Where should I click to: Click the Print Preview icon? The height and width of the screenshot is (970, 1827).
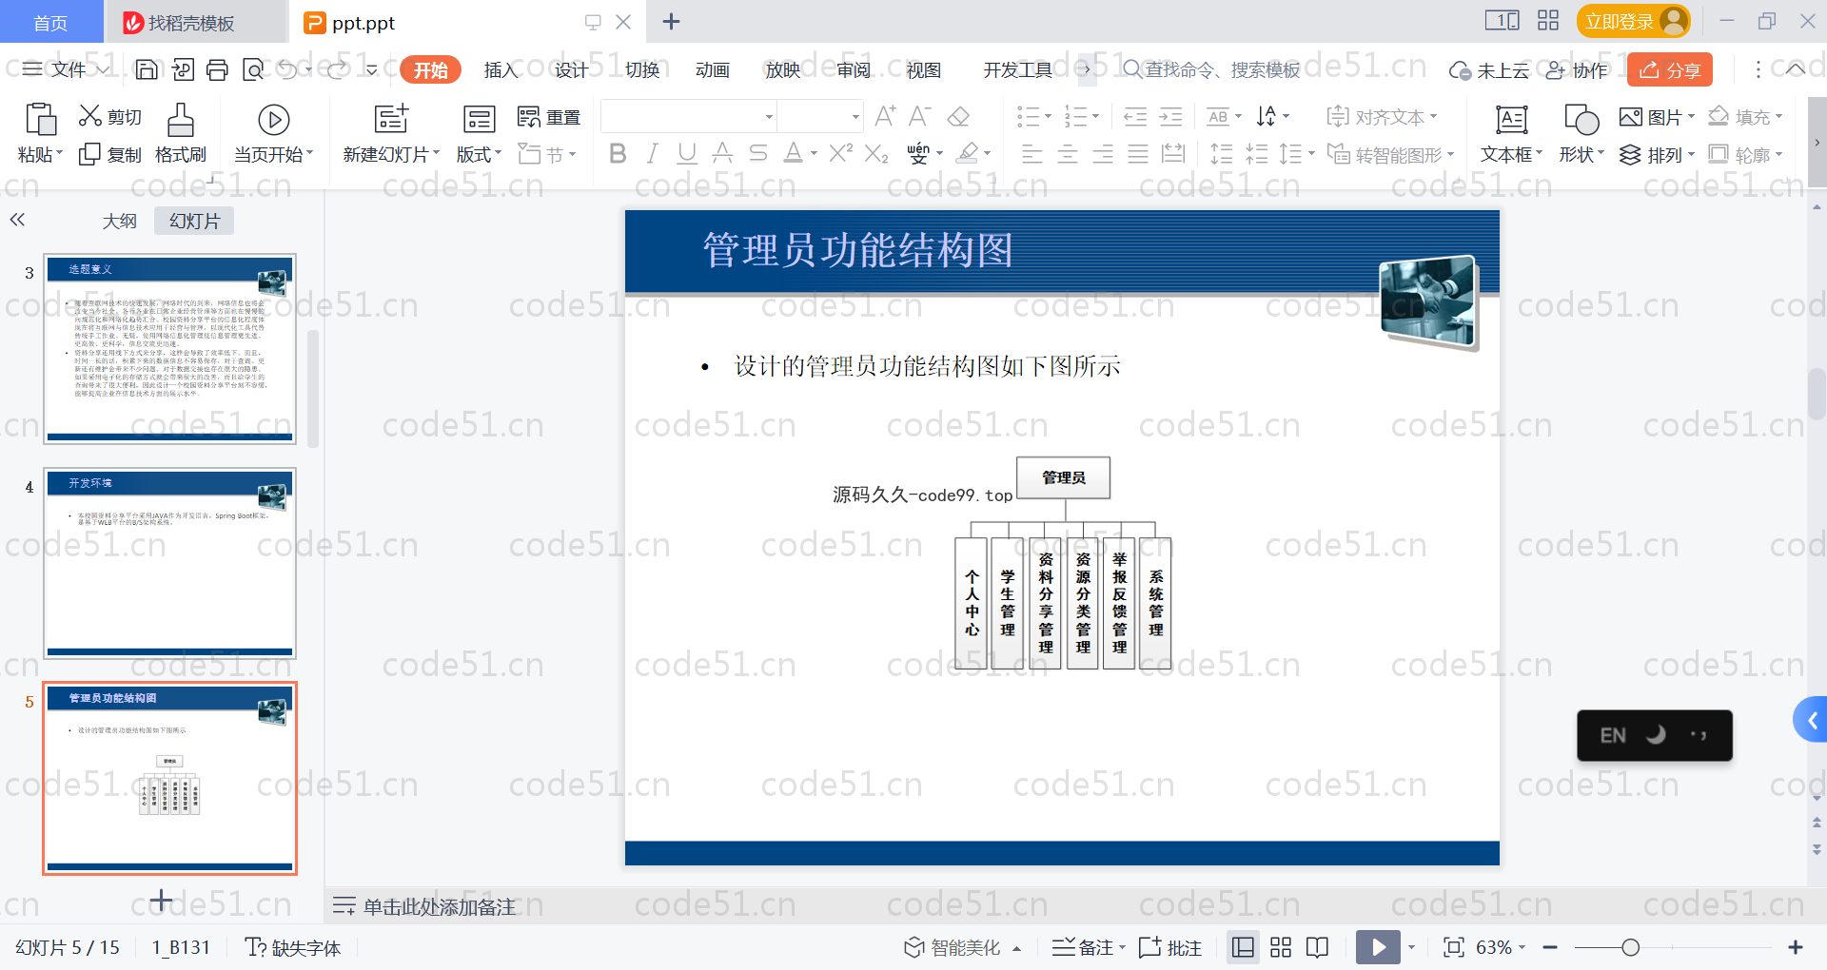point(253,69)
